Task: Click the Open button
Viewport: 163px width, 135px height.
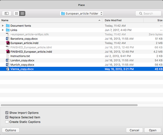Action: [153, 130]
